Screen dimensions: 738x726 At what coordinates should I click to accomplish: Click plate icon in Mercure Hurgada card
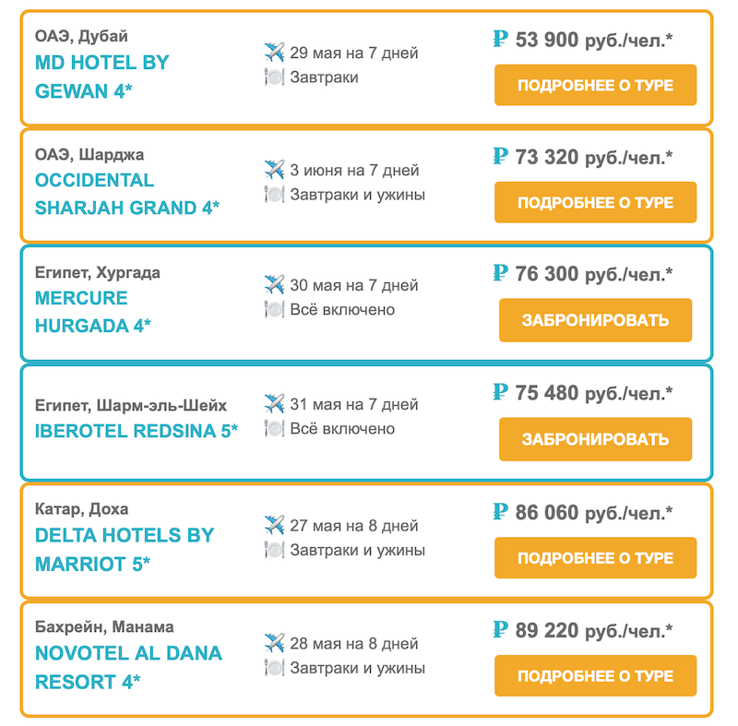274,309
